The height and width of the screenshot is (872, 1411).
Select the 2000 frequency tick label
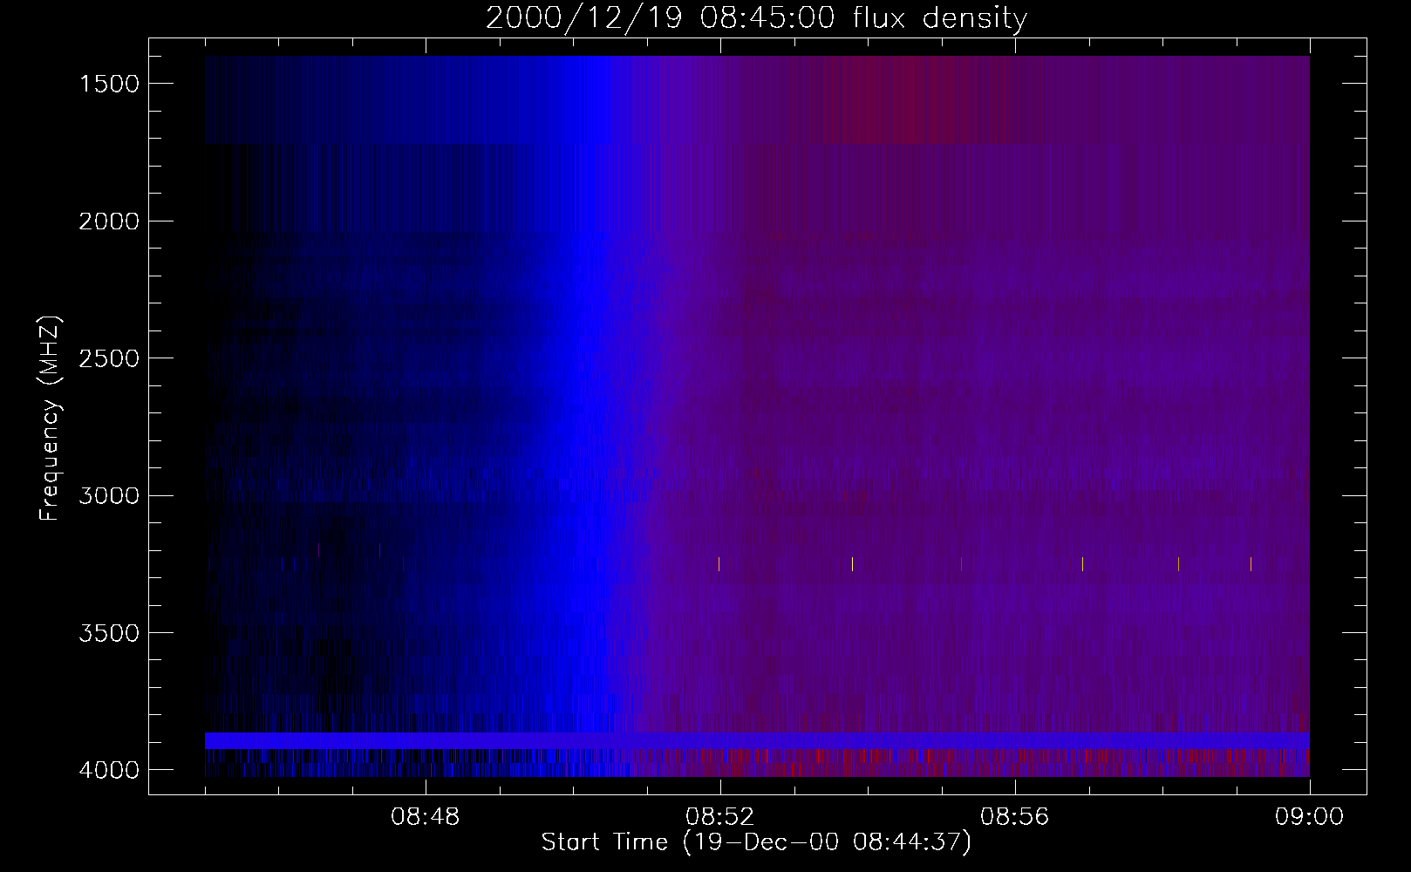[x=109, y=221]
